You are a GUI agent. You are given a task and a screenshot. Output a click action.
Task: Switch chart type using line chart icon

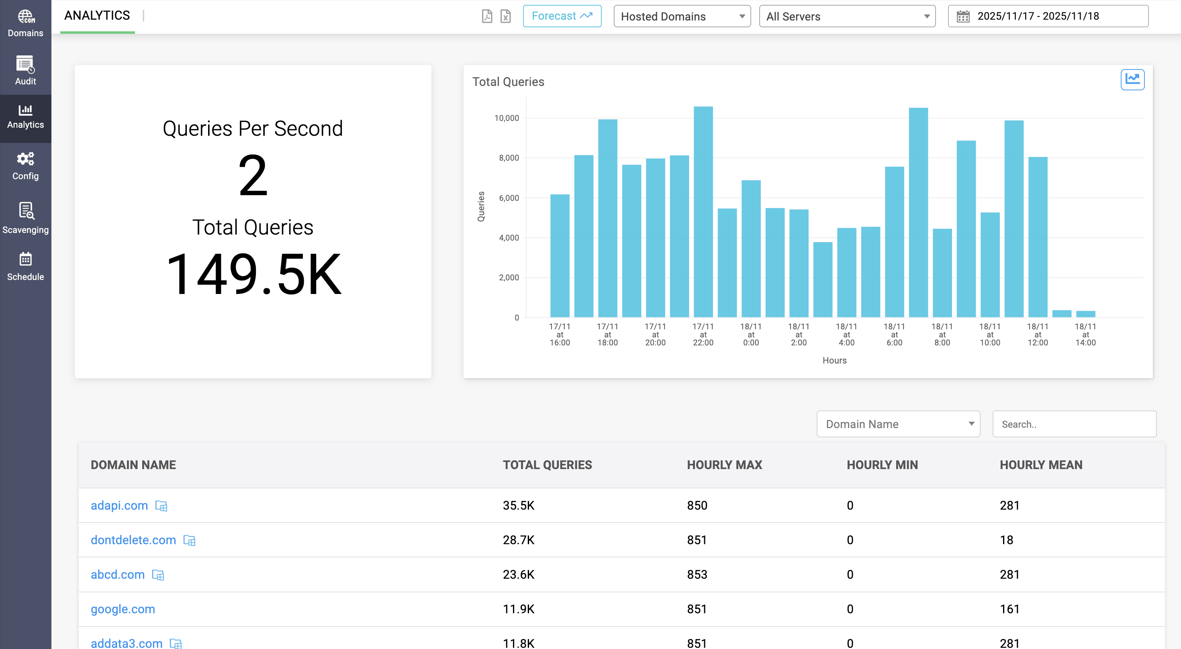pos(1132,79)
